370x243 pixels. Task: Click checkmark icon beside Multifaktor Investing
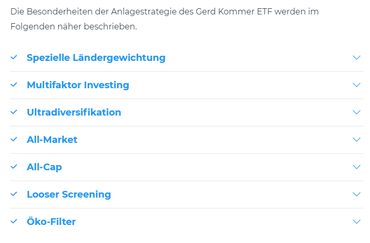coord(14,85)
